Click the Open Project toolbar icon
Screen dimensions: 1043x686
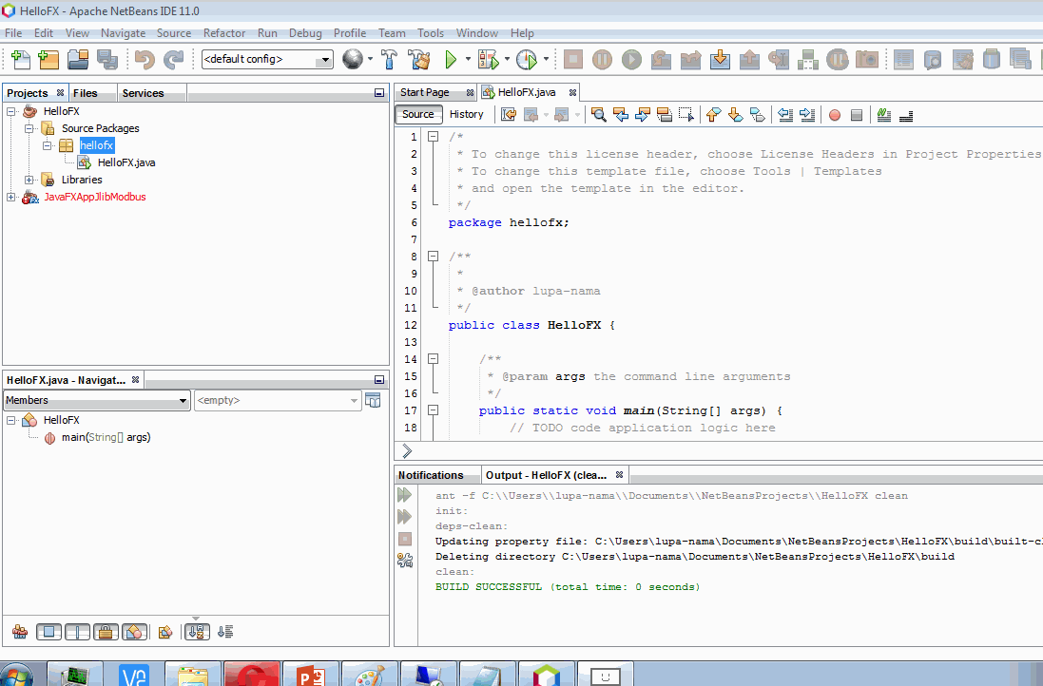78,60
